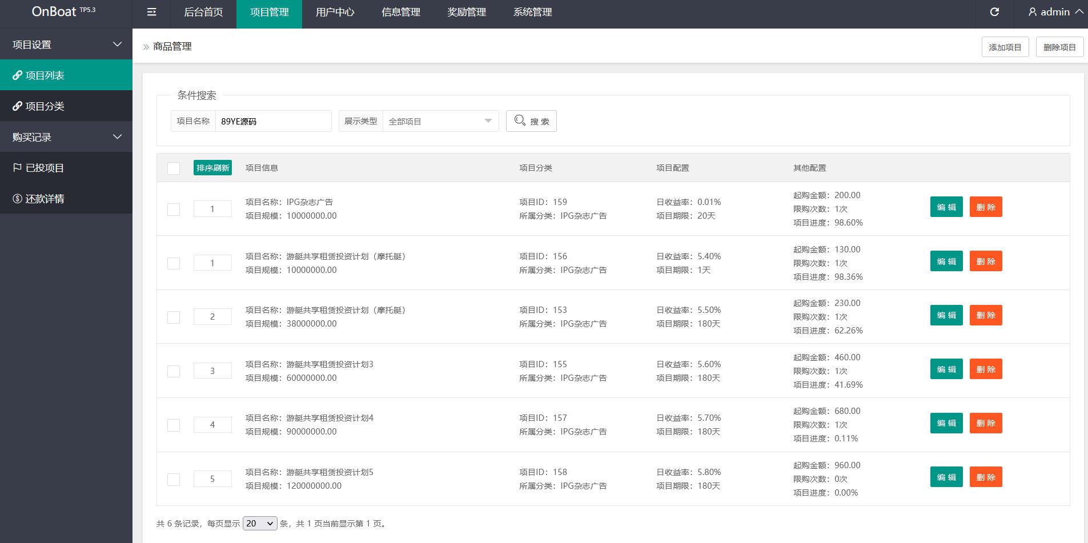Viewport: 1088px width, 543px height.
Task: Click the 商品管理 breadcrumb text
Action: coord(172,46)
